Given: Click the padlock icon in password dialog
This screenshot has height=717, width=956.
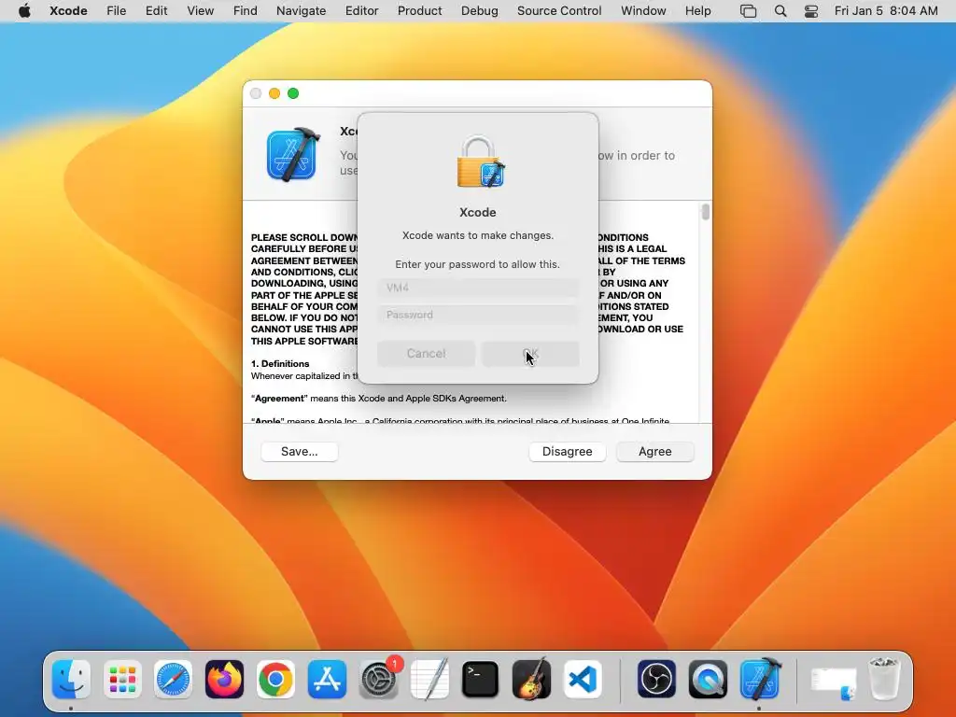Looking at the screenshot, I should (x=480, y=162).
